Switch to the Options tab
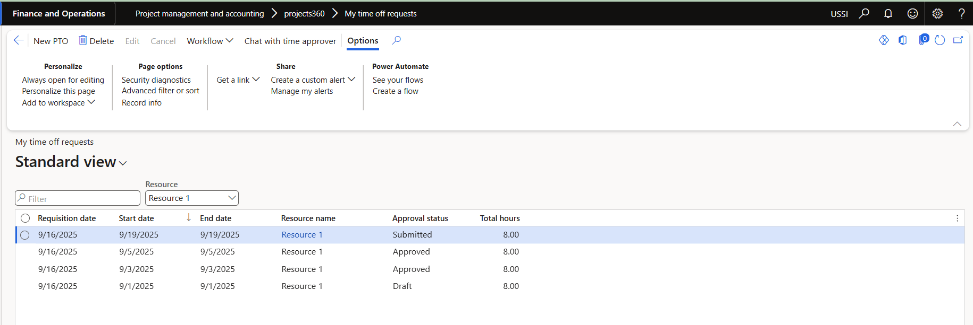 363,41
